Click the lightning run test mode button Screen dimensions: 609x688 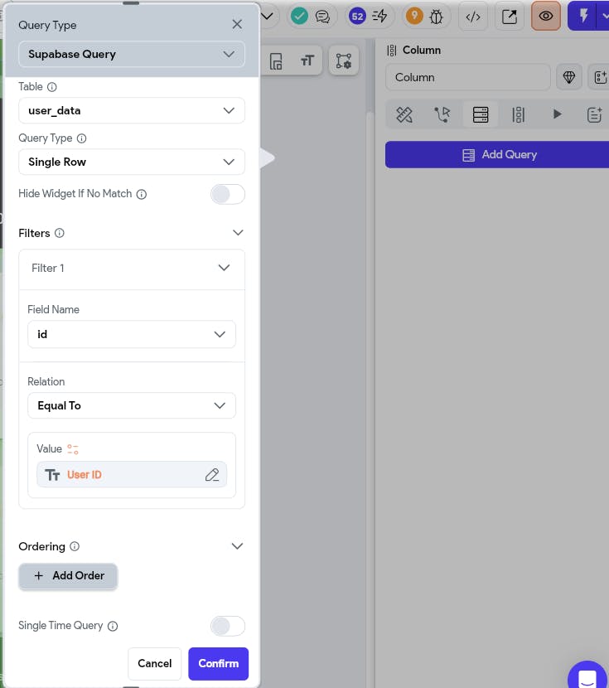tap(583, 16)
